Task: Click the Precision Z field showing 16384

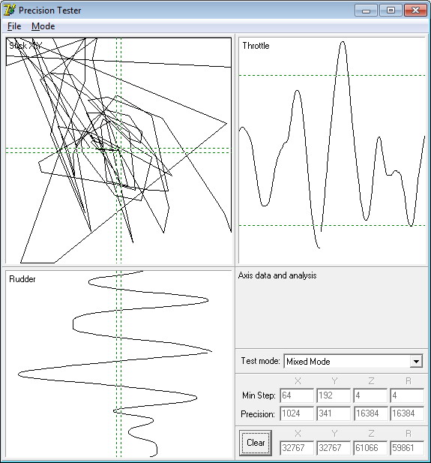Action: [x=370, y=413]
